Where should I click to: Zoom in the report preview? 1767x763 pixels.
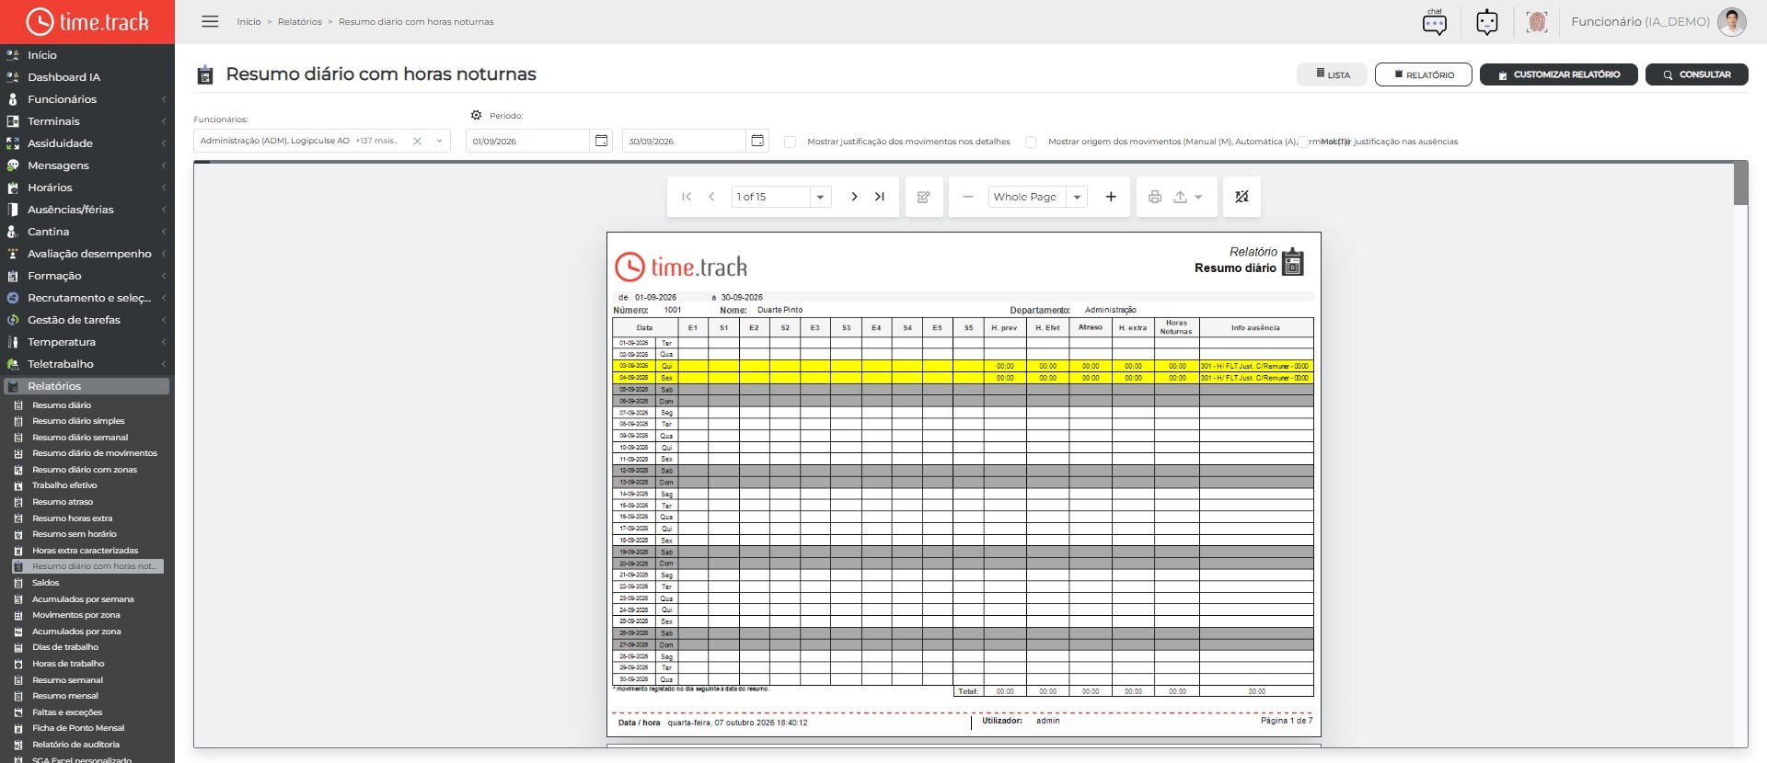tap(1111, 197)
